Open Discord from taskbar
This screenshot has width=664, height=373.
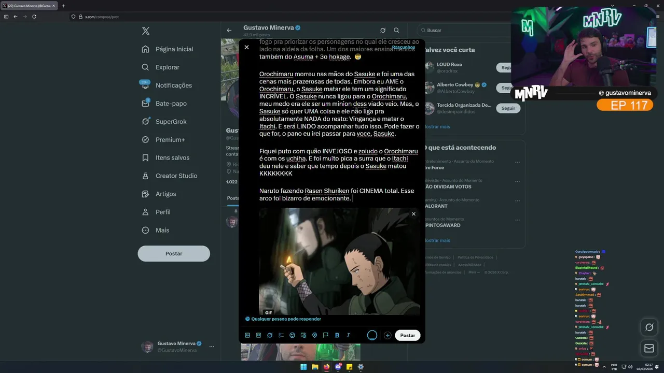[338, 367]
